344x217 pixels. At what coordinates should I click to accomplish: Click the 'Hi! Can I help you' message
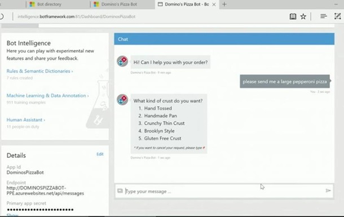pos(170,62)
